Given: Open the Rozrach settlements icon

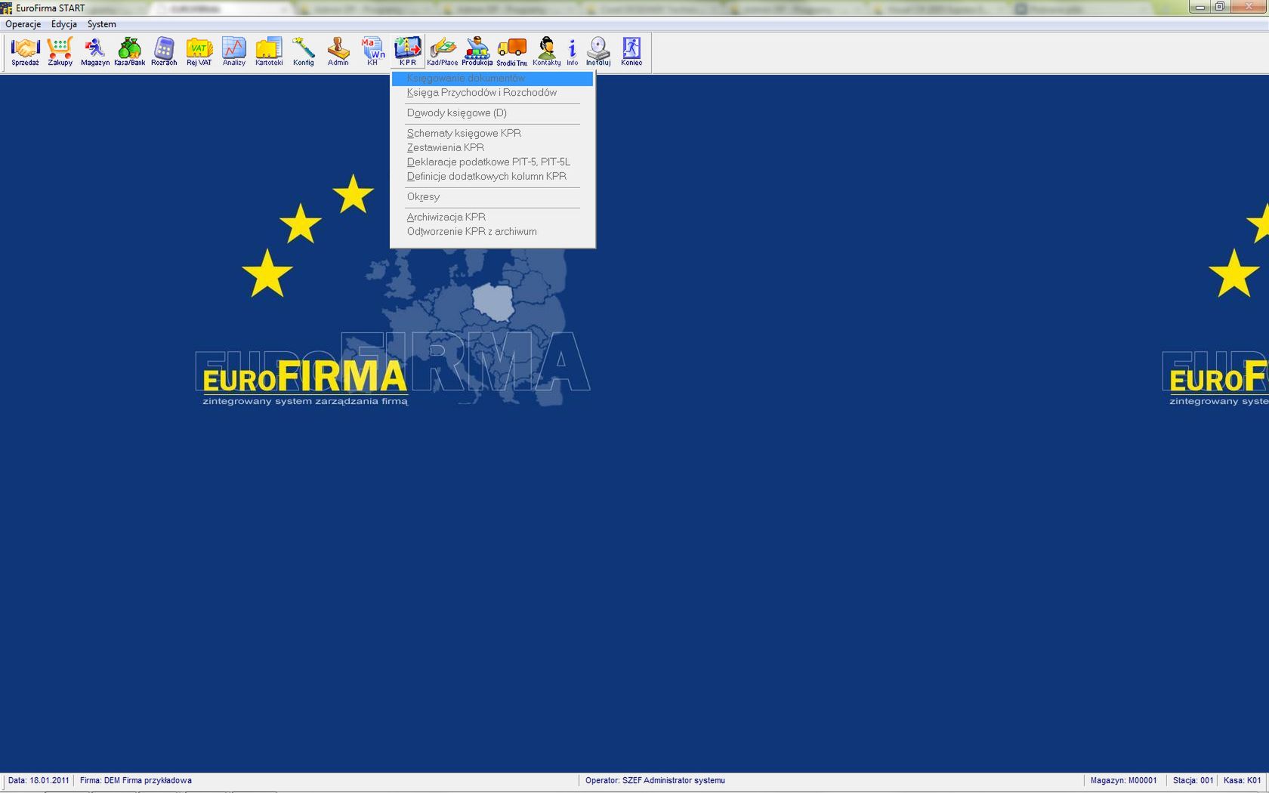Looking at the screenshot, I should point(164,51).
